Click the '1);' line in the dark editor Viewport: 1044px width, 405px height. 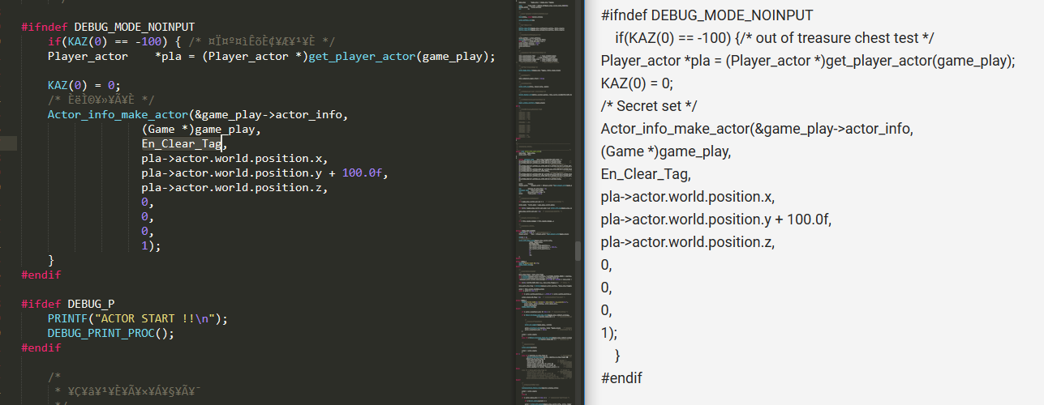tap(151, 245)
